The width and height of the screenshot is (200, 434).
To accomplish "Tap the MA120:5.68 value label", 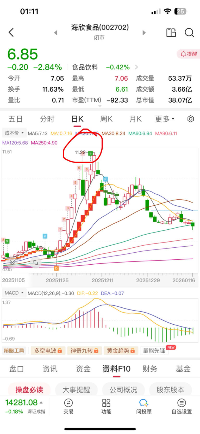I will pyautogui.click(x=15, y=143).
